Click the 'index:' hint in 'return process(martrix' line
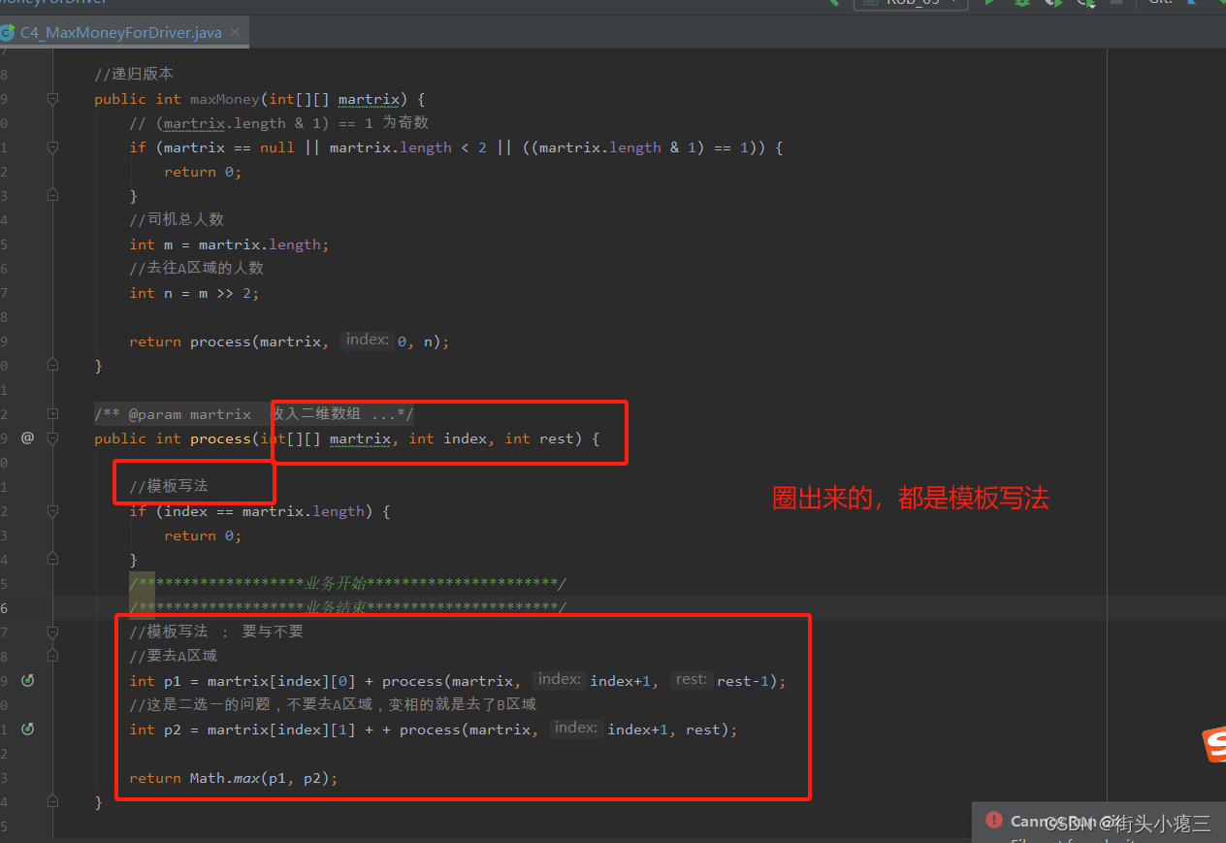Image resolution: width=1226 pixels, height=843 pixels. [367, 340]
